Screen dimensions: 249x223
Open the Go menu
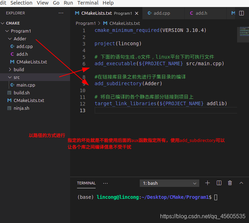pos(56,3)
